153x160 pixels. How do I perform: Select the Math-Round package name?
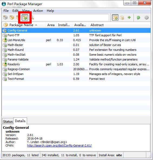(16, 50)
